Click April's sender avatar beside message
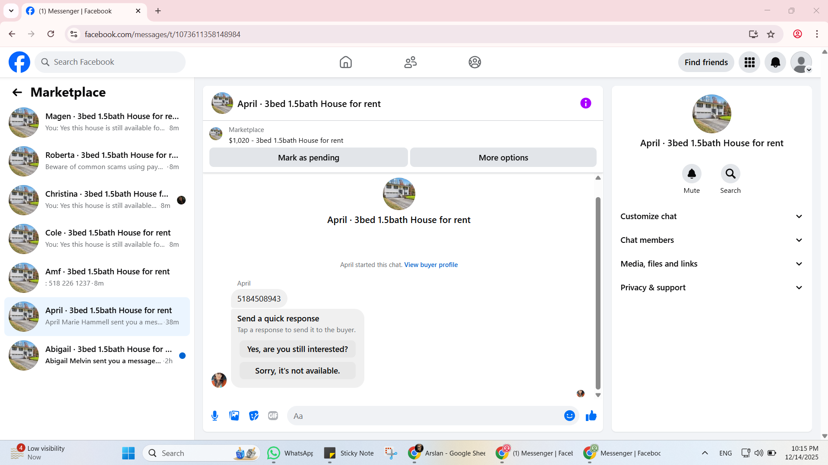The height and width of the screenshot is (465, 828). pyautogui.click(x=219, y=380)
